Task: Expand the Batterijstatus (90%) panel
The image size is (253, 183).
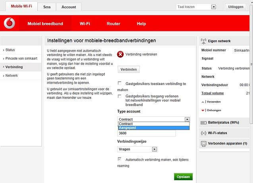Action: click(x=224, y=123)
